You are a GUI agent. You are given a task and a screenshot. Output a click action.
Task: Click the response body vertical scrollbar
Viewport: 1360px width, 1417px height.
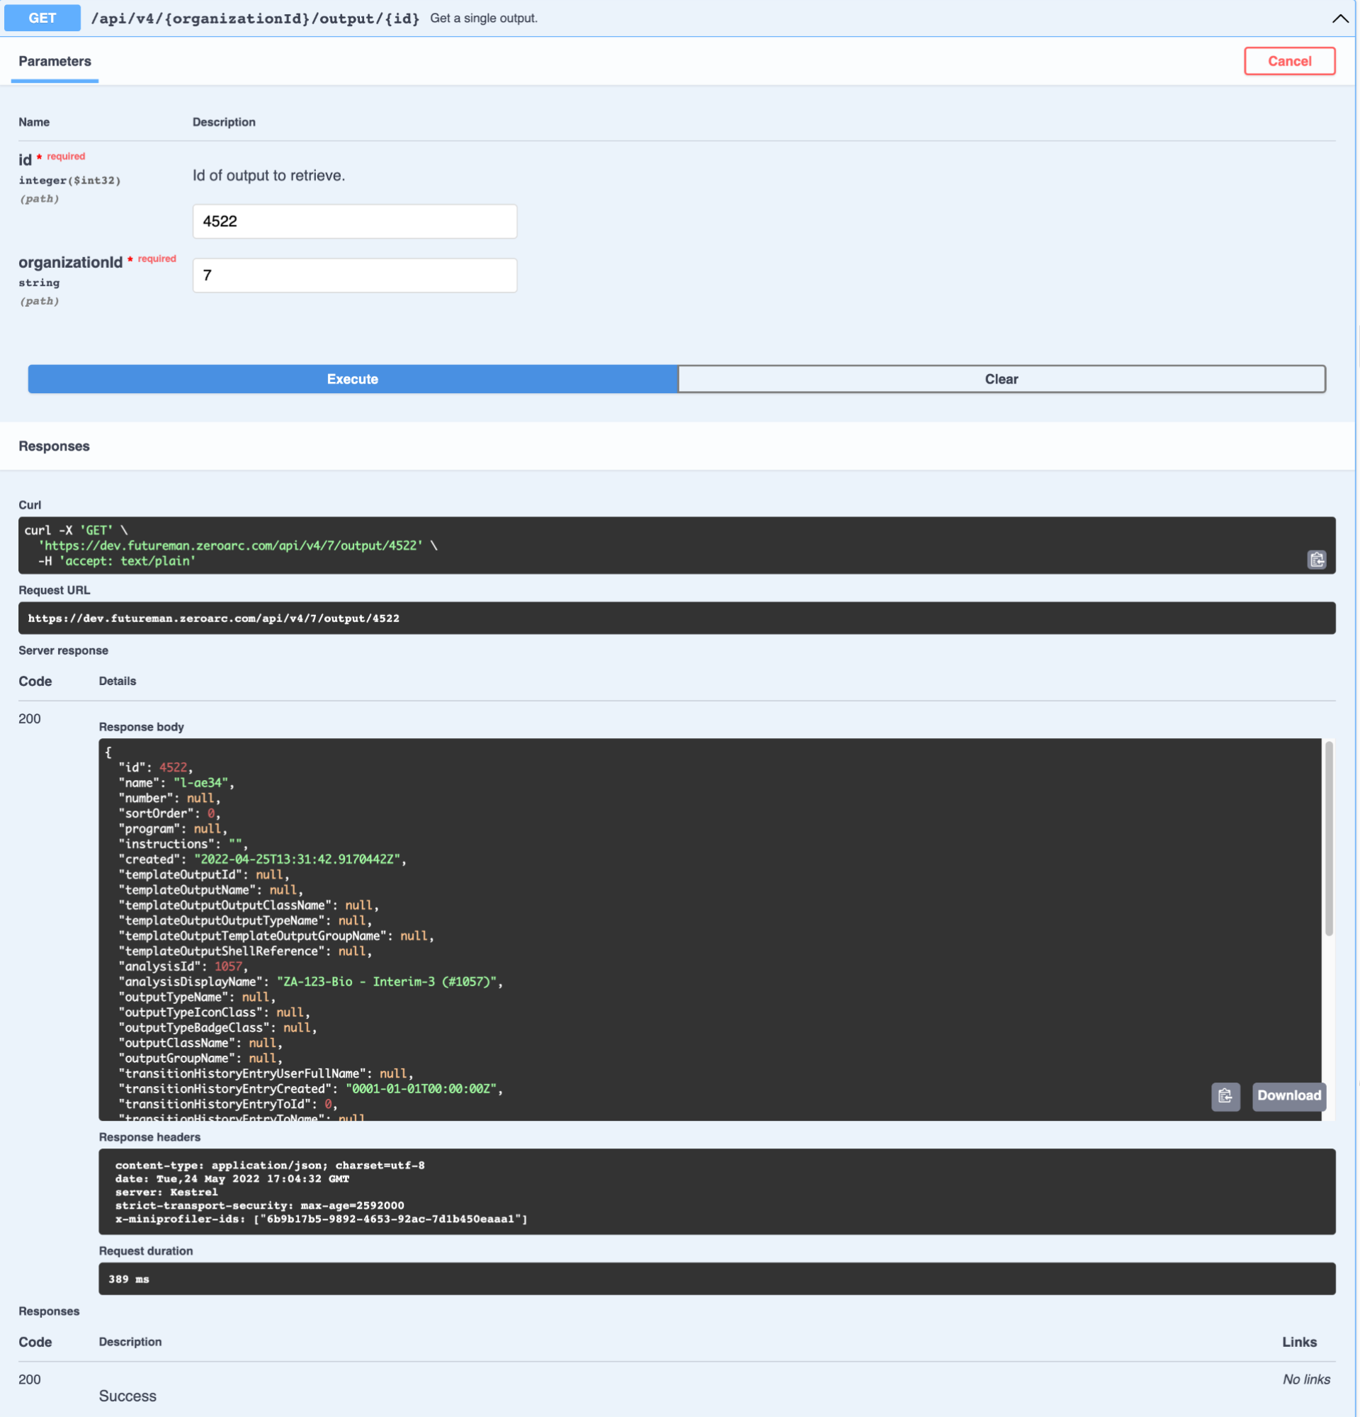click(x=1329, y=840)
